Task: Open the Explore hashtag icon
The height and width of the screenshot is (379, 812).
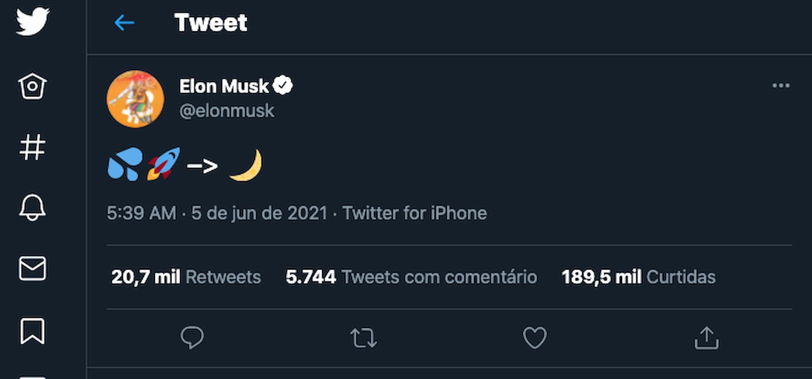Action: (x=32, y=147)
